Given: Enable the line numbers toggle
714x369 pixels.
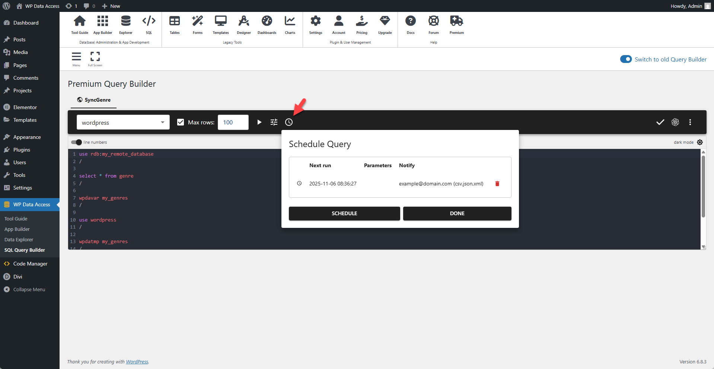Looking at the screenshot, I should (76, 142).
